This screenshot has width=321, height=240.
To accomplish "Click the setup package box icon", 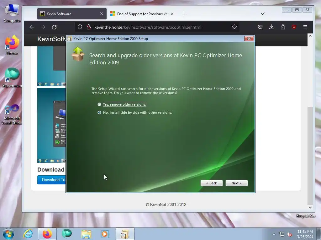I will [x=78, y=54].
